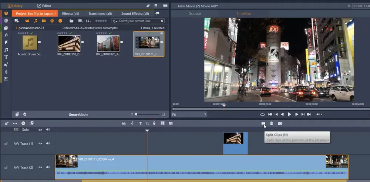370x182 pixels.
Task: Toggle the speaker icon in the Solo row
Action: [48, 129]
